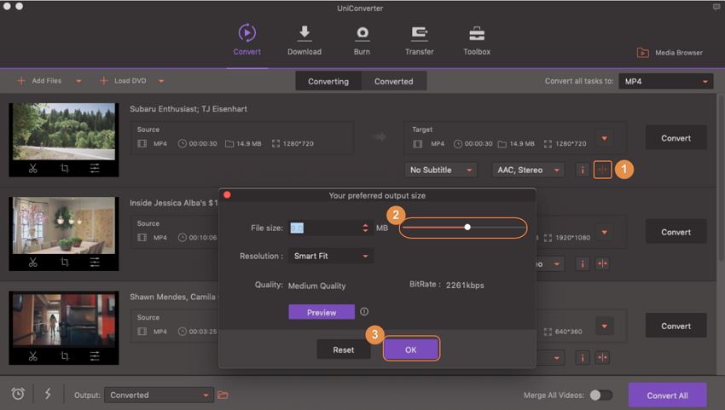Click crop icon under Jessica Alba video
This screenshot has height=410, width=725.
click(x=65, y=263)
